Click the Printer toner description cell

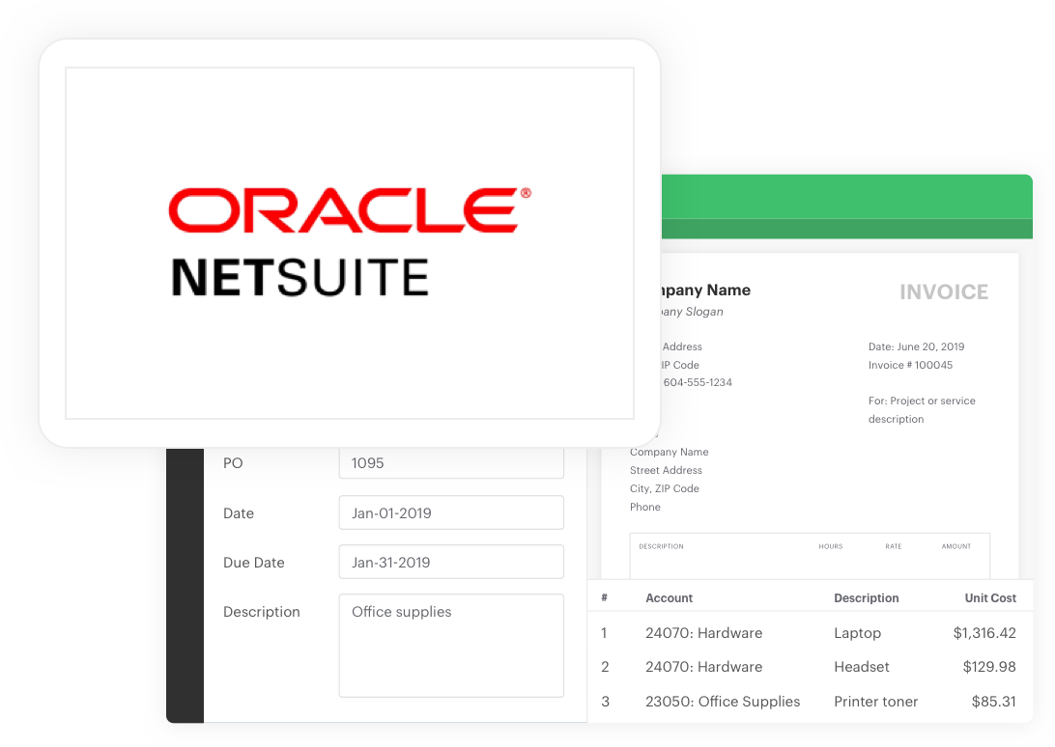tap(875, 702)
